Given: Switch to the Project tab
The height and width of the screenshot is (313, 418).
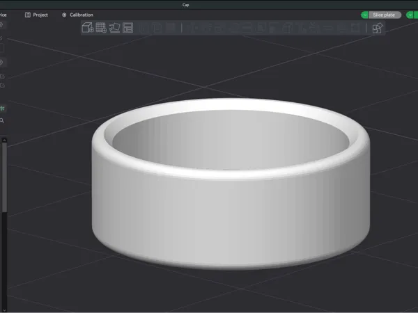Looking at the screenshot, I should pos(36,15).
